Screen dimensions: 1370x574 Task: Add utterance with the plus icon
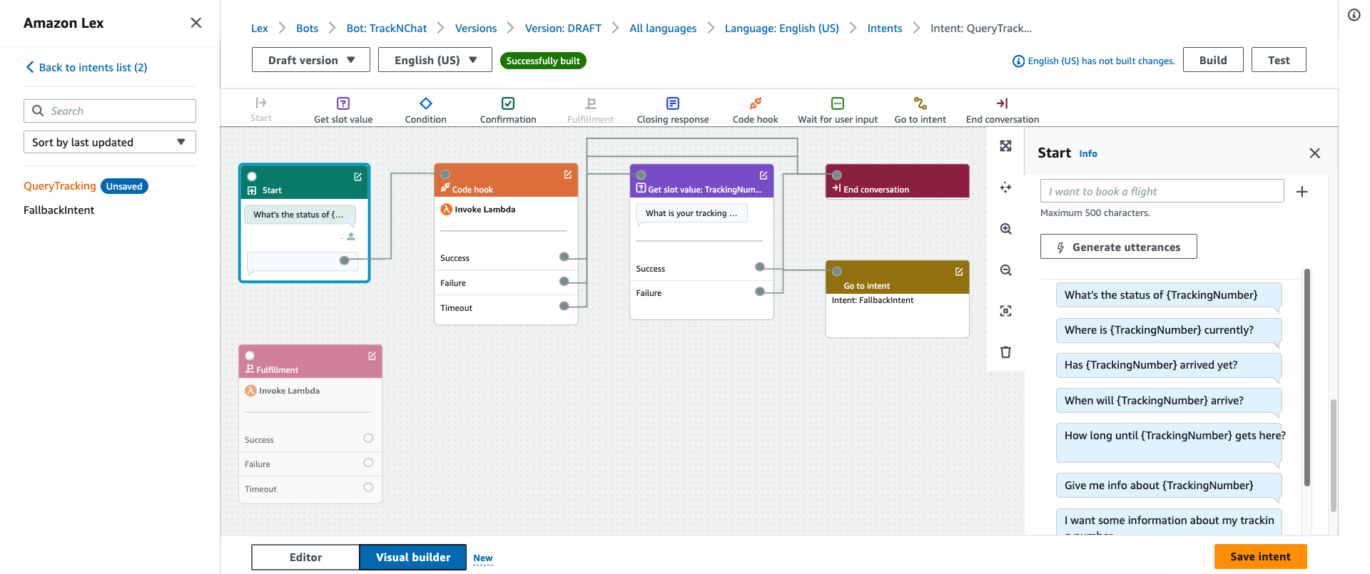pyautogui.click(x=1302, y=192)
